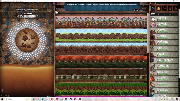Open Microsoft Edge from the taskbar
The height and width of the screenshot is (101, 180).
(43, 99)
